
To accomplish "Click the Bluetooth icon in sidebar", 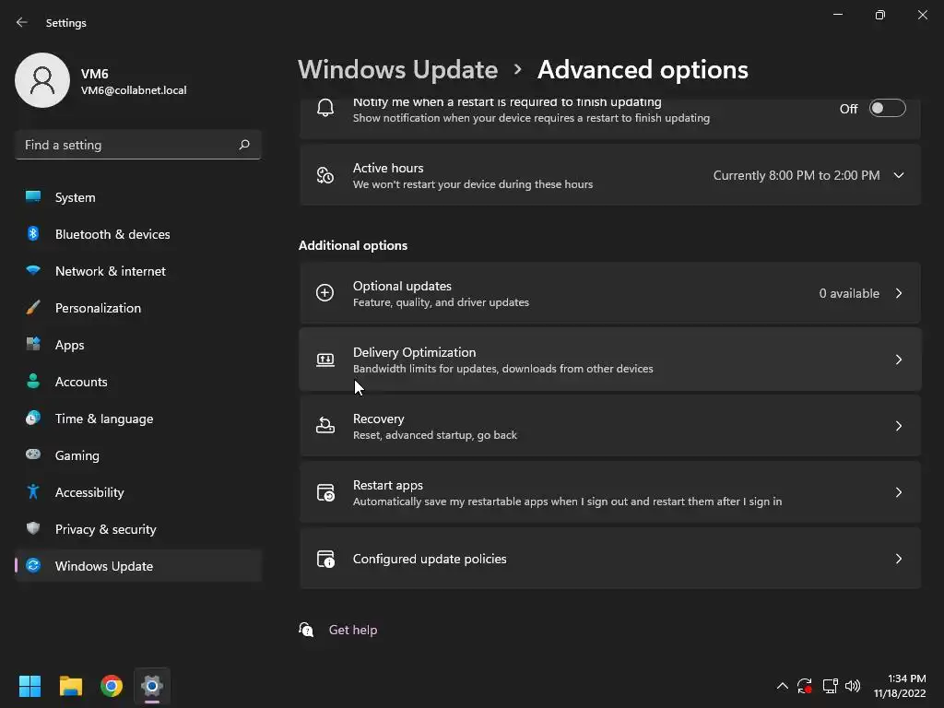I will (33, 233).
